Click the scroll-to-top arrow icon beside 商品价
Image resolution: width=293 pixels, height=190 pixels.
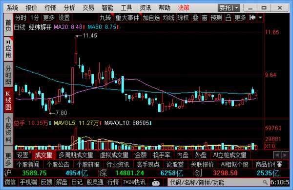[x=279, y=165]
